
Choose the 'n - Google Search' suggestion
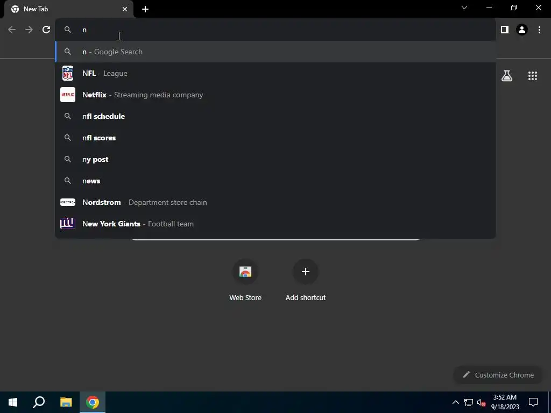(x=275, y=52)
